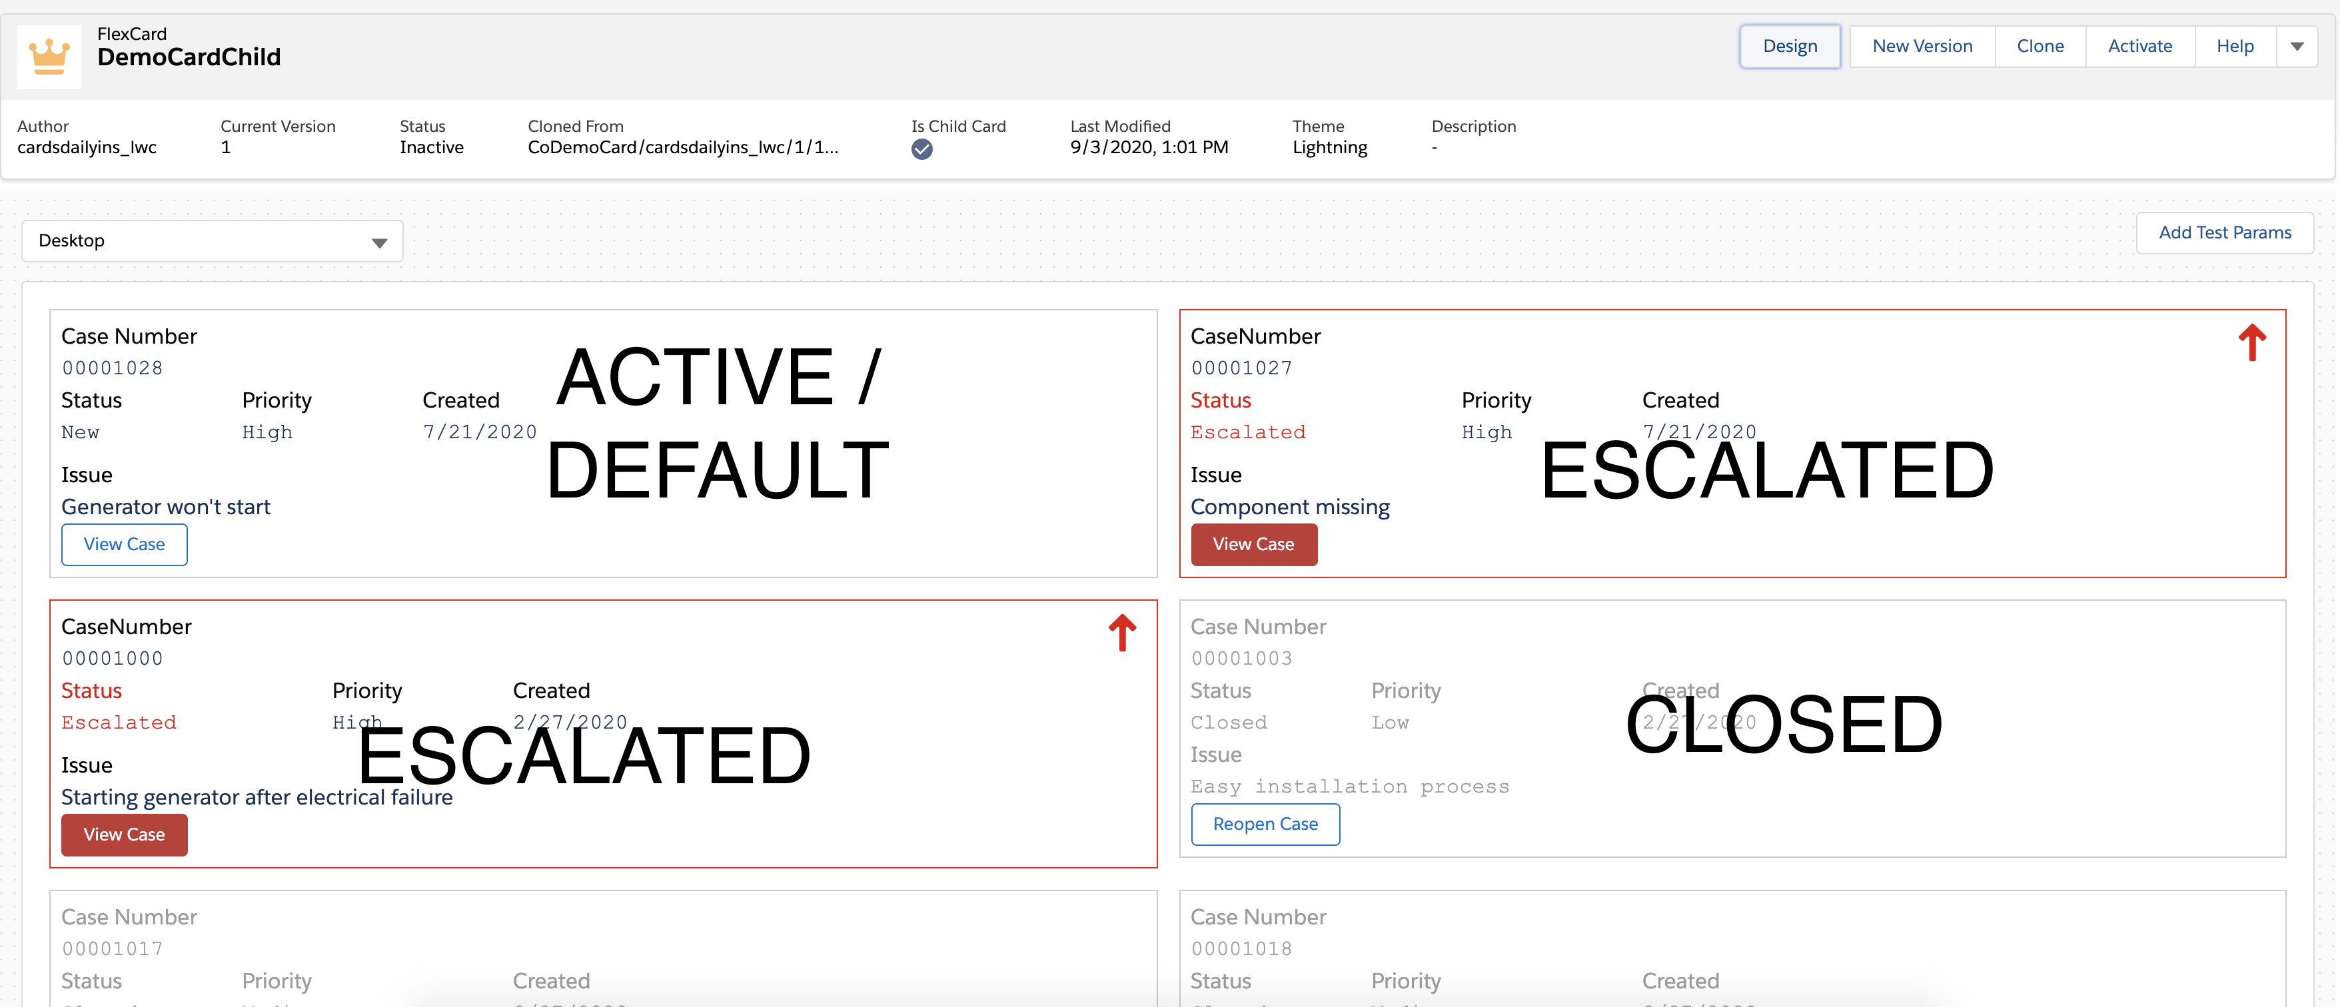This screenshot has width=2340, height=1007.
Task: Activate the FlexCard
Action: pos(2139,47)
